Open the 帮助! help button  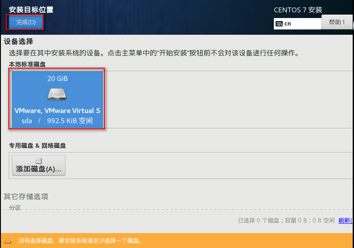pyautogui.click(x=337, y=22)
